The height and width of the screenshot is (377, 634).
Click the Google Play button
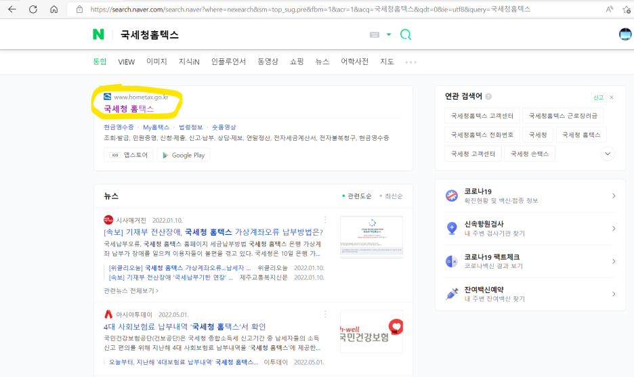pos(183,155)
